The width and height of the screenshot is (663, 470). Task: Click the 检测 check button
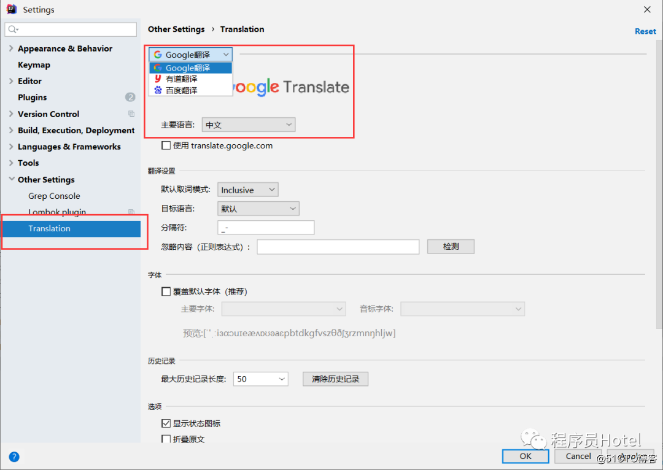(x=451, y=247)
